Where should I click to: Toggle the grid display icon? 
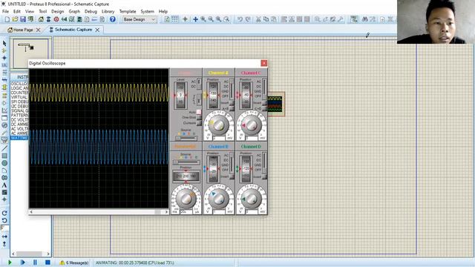tap(175, 19)
